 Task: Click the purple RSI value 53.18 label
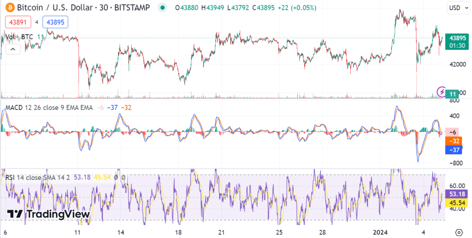click(x=457, y=194)
